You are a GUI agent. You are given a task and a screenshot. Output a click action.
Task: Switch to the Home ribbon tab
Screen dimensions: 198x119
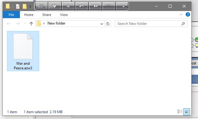[29, 15]
